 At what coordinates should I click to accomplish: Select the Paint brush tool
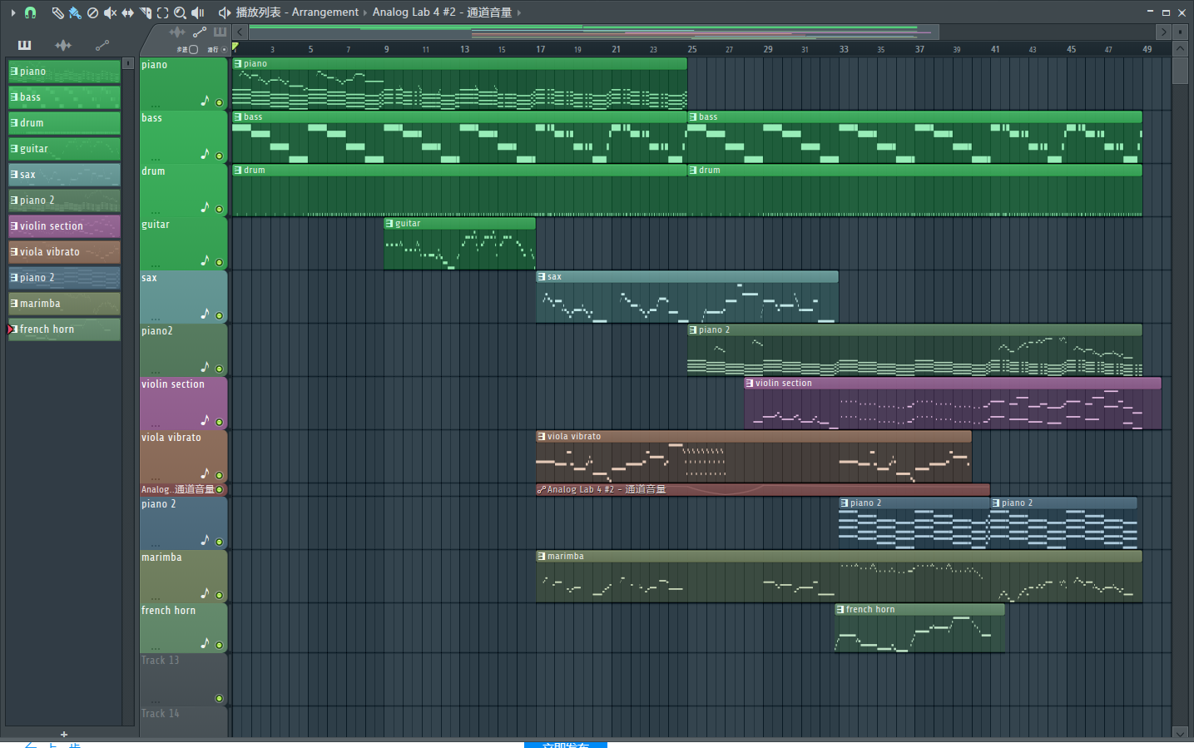click(75, 12)
